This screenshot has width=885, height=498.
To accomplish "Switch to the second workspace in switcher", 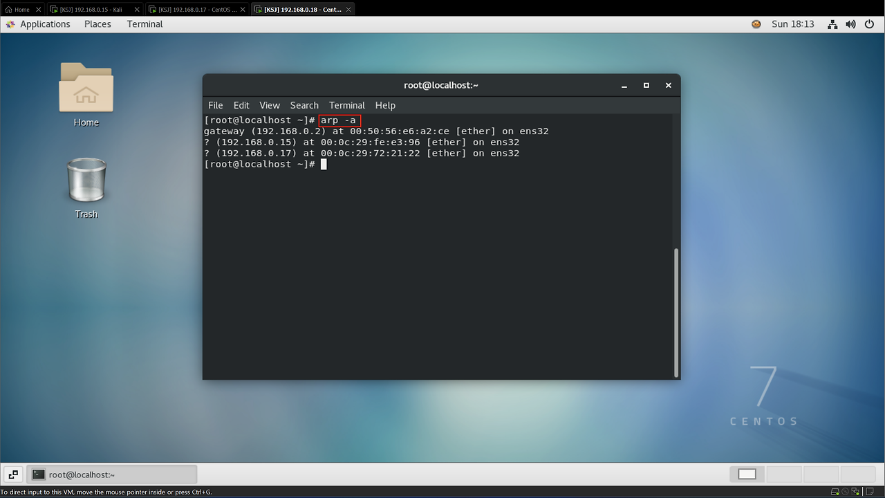I will (x=784, y=474).
